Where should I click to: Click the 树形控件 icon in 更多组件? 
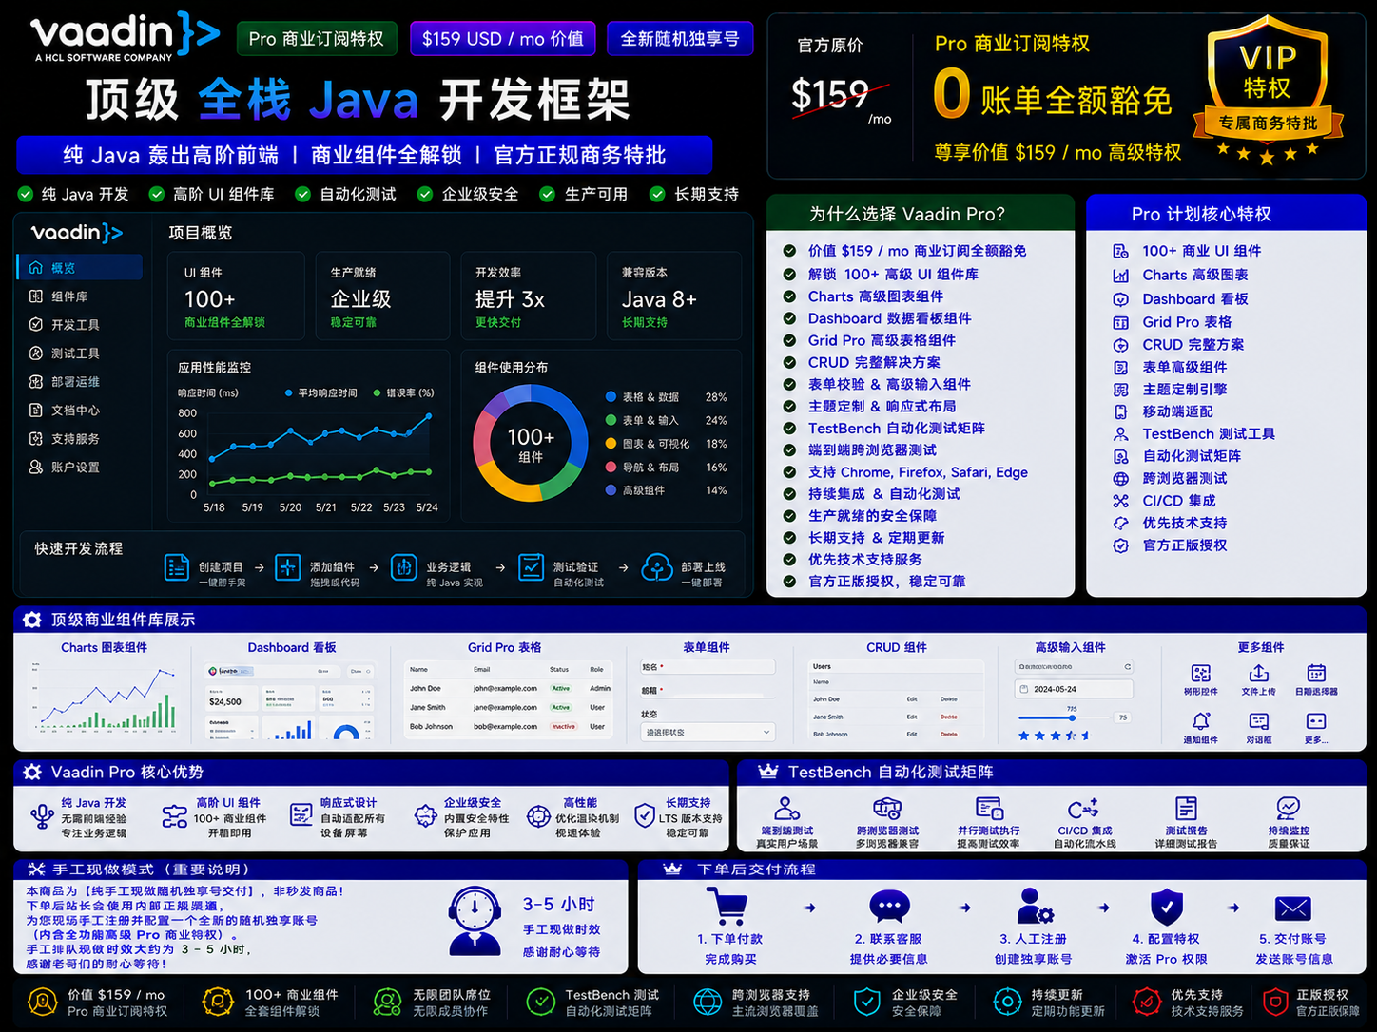click(x=1201, y=673)
